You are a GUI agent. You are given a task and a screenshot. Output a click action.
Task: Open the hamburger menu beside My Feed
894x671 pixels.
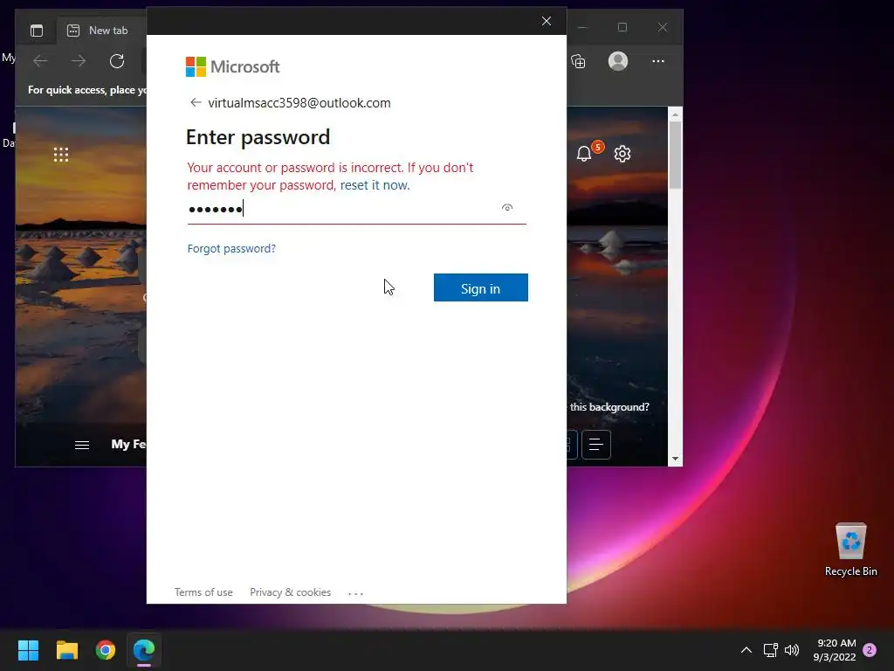[82, 445]
